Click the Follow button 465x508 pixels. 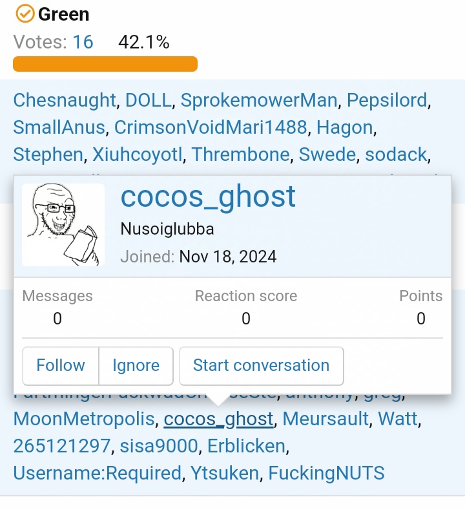61,366
